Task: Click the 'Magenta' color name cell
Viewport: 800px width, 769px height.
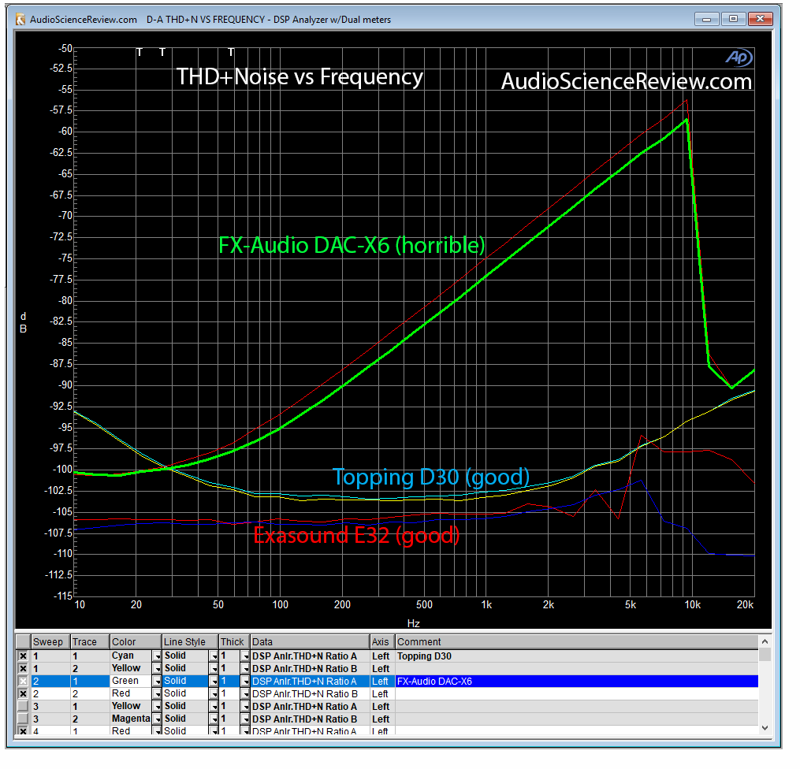Action: [131, 719]
